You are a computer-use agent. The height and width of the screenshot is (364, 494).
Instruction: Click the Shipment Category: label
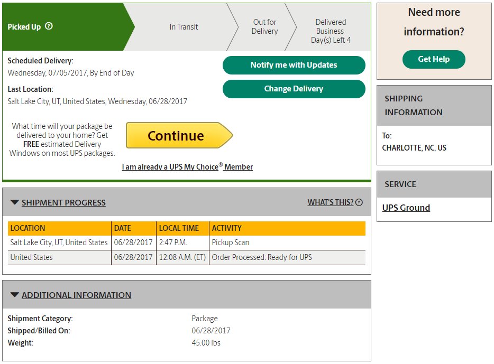pos(40,319)
